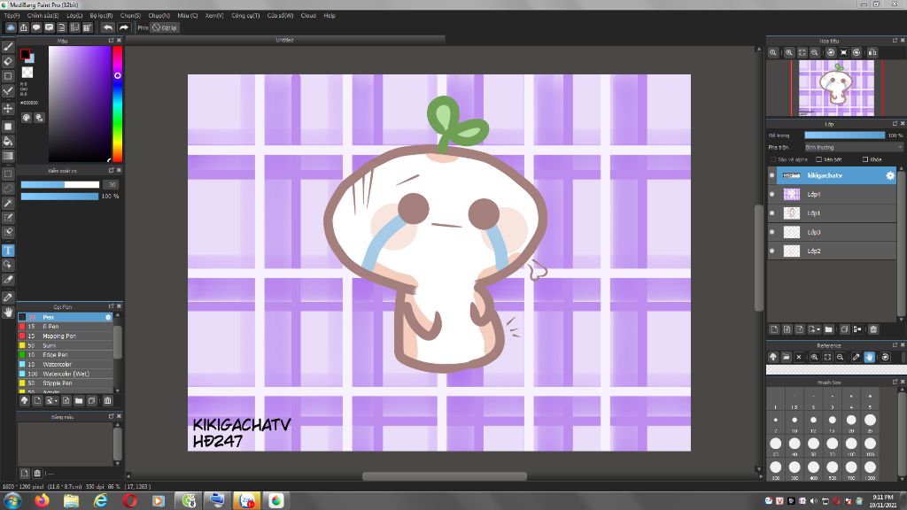Click the new folder icon in layer panel
This screenshot has height=510, width=907.
[829, 329]
